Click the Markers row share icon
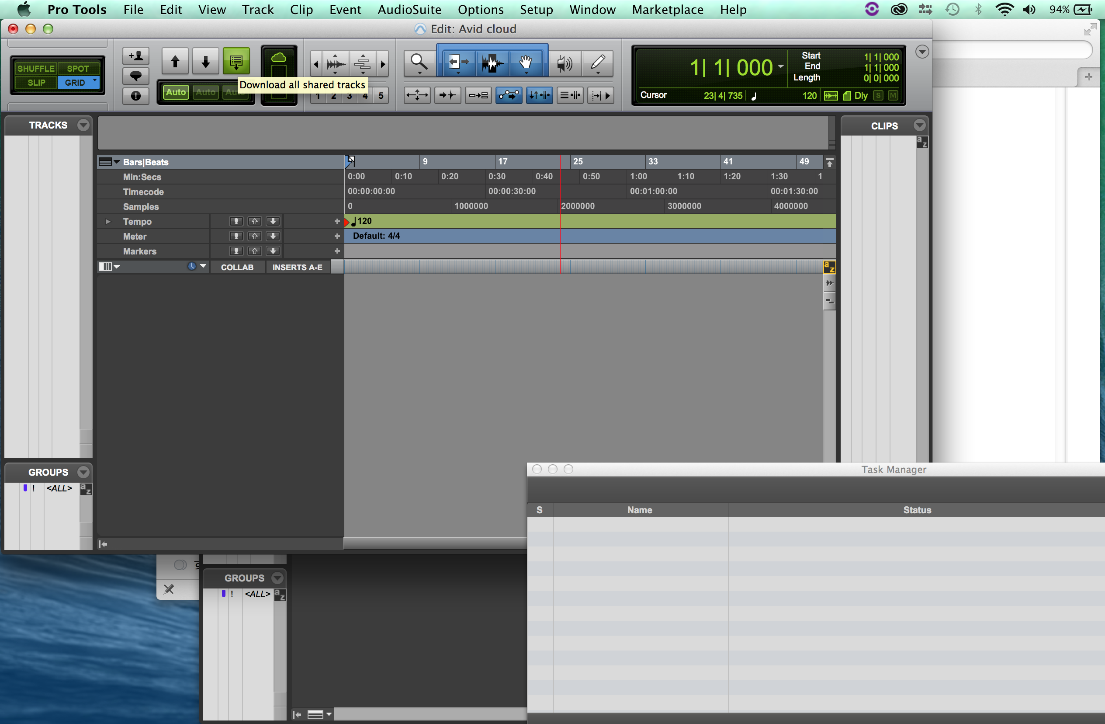Screen dimensions: 1105x724 coord(236,251)
